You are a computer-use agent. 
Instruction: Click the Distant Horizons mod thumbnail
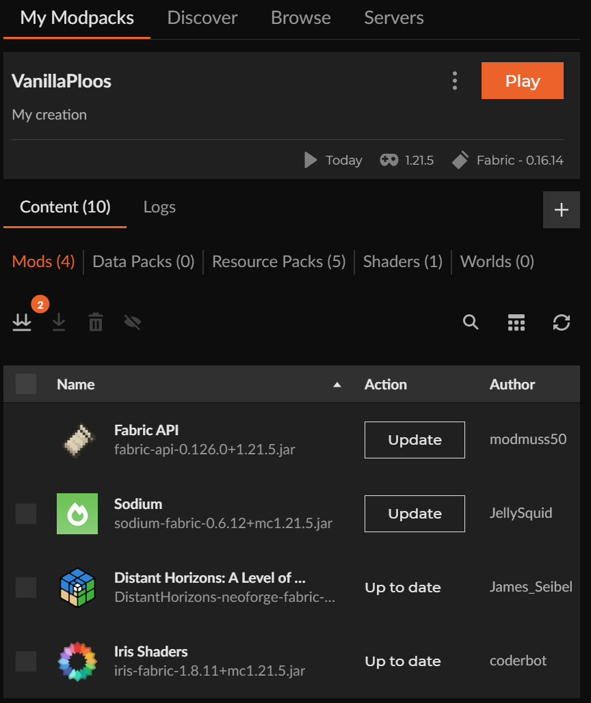pyautogui.click(x=77, y=587)
